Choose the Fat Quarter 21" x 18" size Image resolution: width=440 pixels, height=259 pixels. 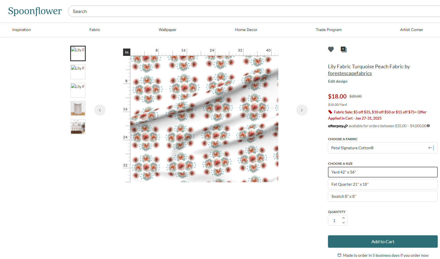383,184
